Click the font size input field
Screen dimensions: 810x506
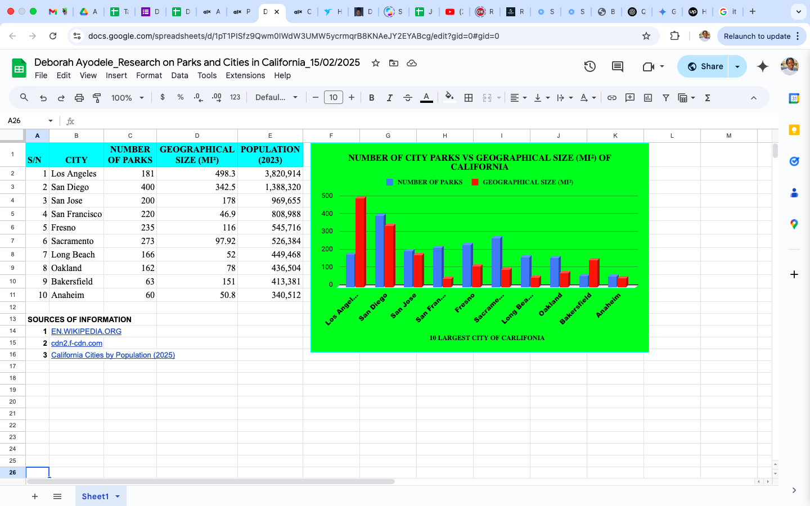334,98
